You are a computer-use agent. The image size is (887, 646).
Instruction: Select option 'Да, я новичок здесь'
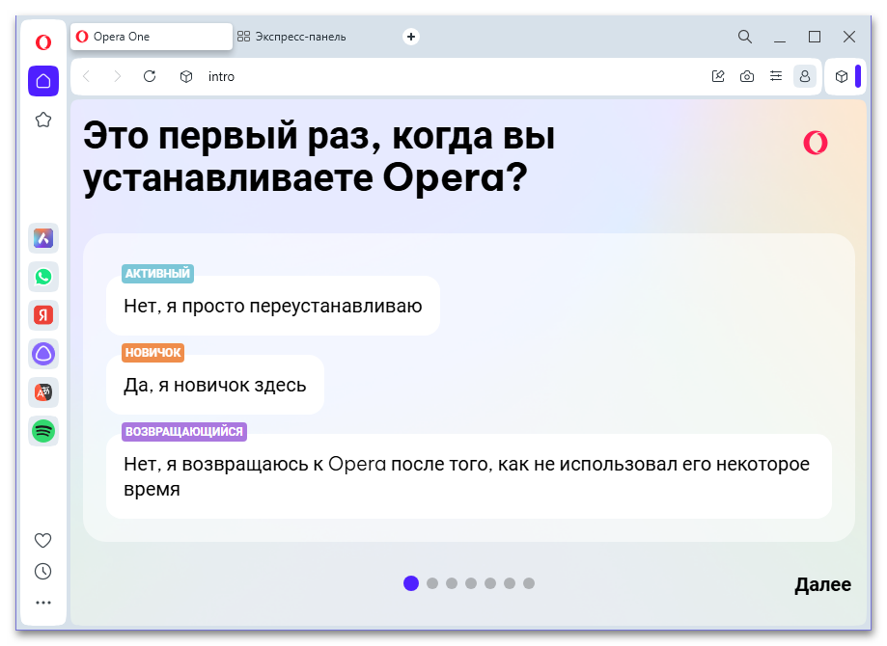pos(215,385)
